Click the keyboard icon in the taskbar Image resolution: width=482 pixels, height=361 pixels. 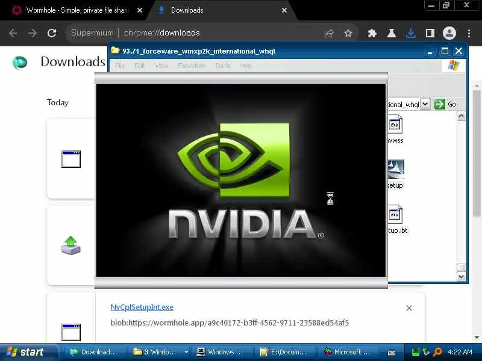coord(392,353)
